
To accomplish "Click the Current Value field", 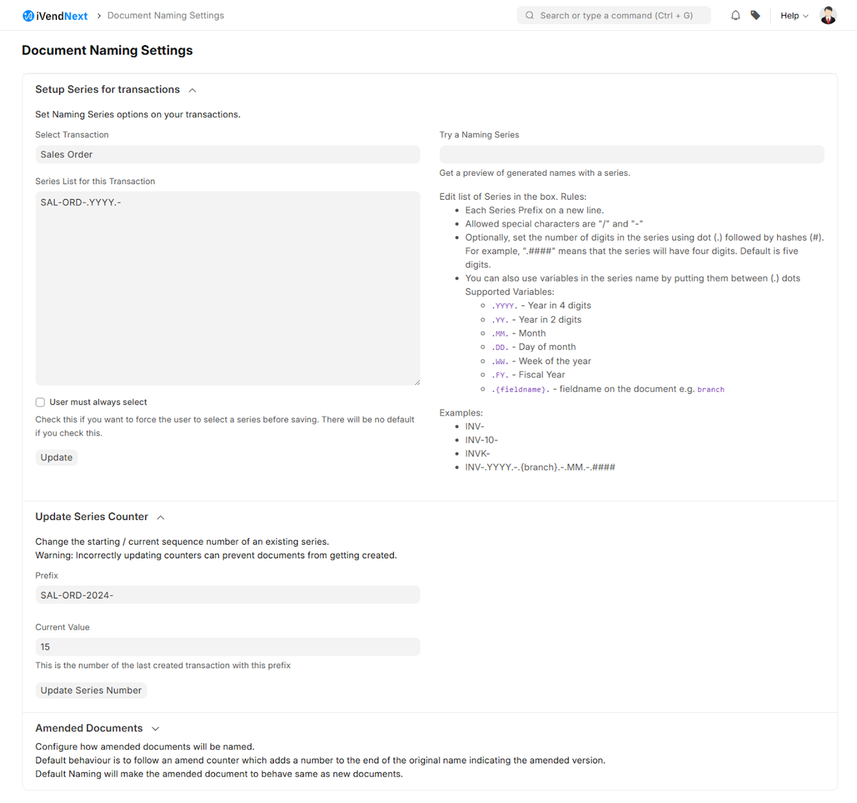I will coord(228,647).
